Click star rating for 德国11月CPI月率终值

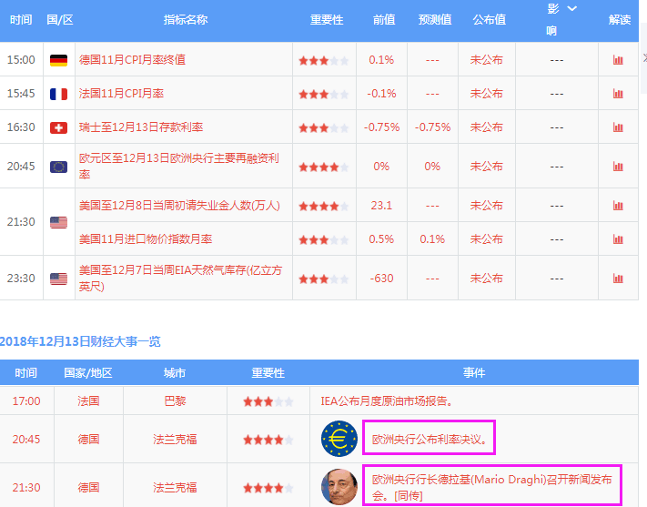point(324,61)
